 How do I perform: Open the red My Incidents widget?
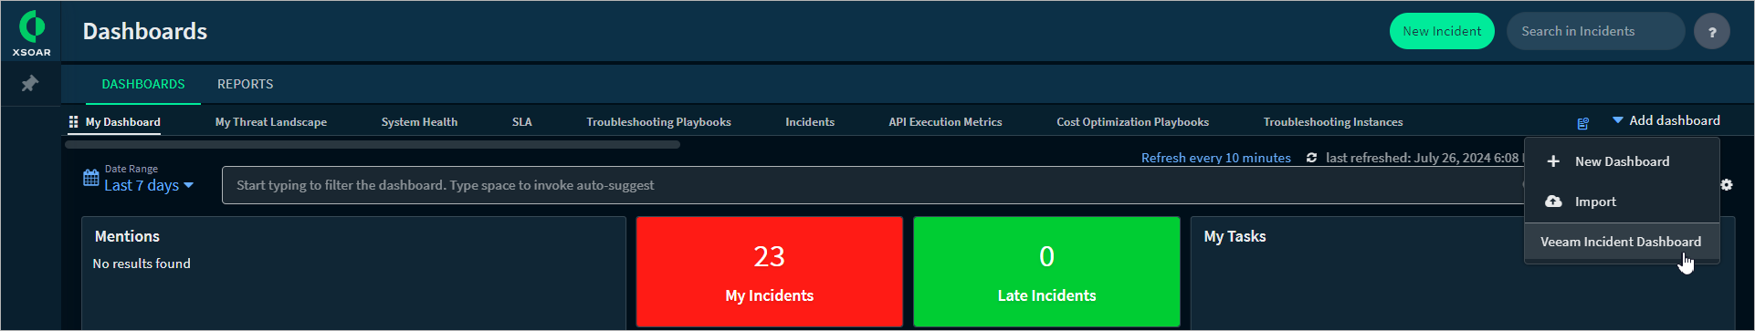click(x=770, y=272)
